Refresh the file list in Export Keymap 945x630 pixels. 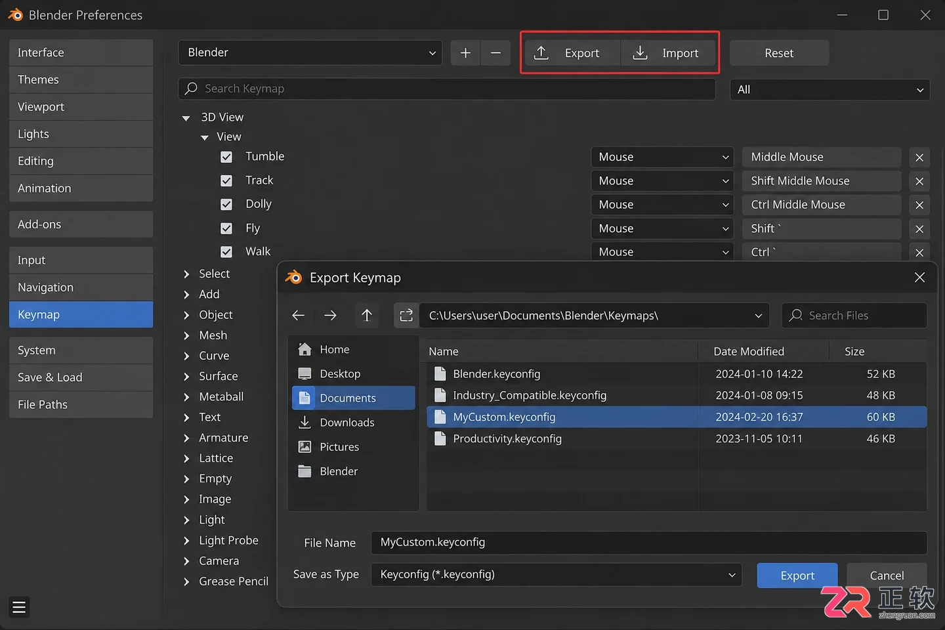click(x=406, y=316)
